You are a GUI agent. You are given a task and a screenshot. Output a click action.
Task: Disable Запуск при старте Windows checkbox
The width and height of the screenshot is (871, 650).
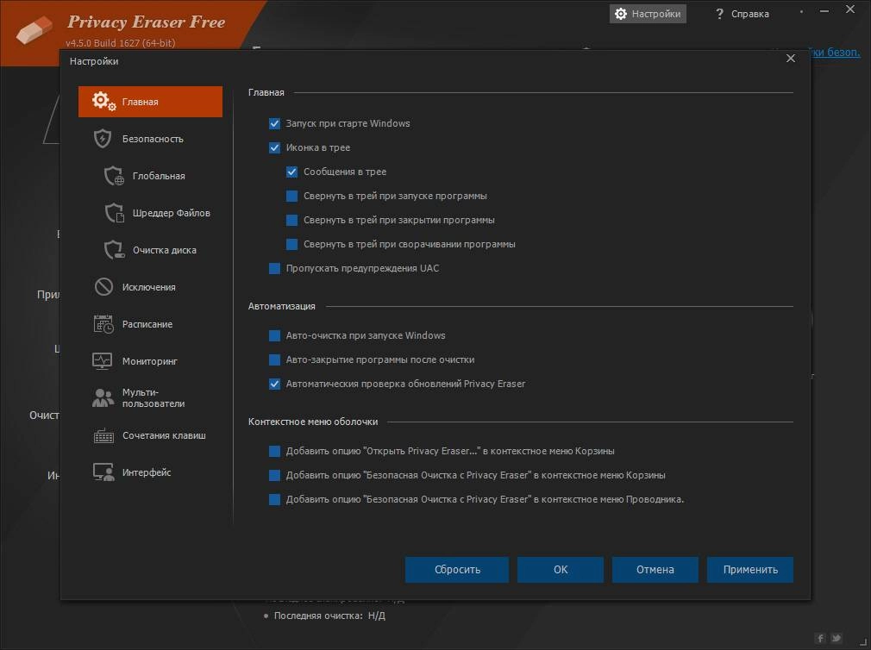pyautogui.click(x=274, y=124)
